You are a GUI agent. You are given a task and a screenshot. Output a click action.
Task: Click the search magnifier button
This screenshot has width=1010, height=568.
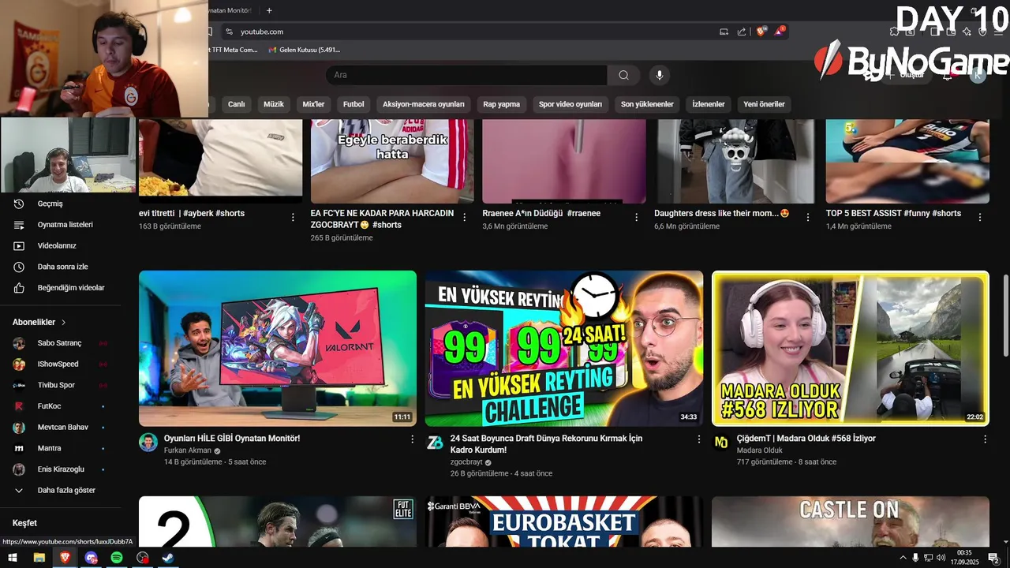[623, 75]
